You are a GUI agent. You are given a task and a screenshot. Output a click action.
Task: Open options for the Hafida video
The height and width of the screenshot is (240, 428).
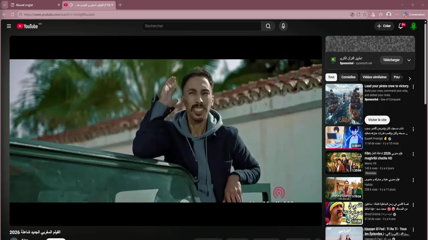tap(413, 180)
